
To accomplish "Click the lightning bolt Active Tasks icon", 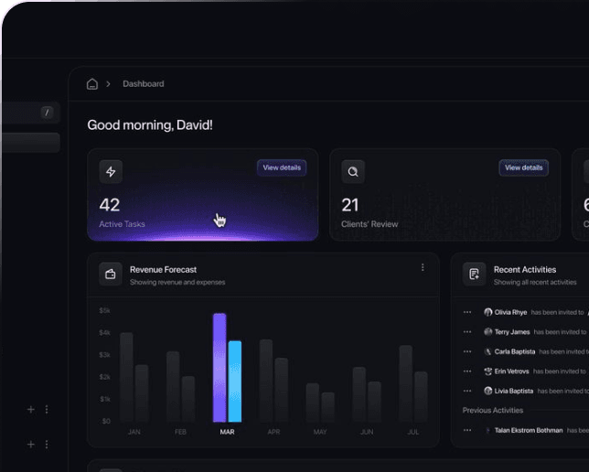I will (x=112, y=171).
